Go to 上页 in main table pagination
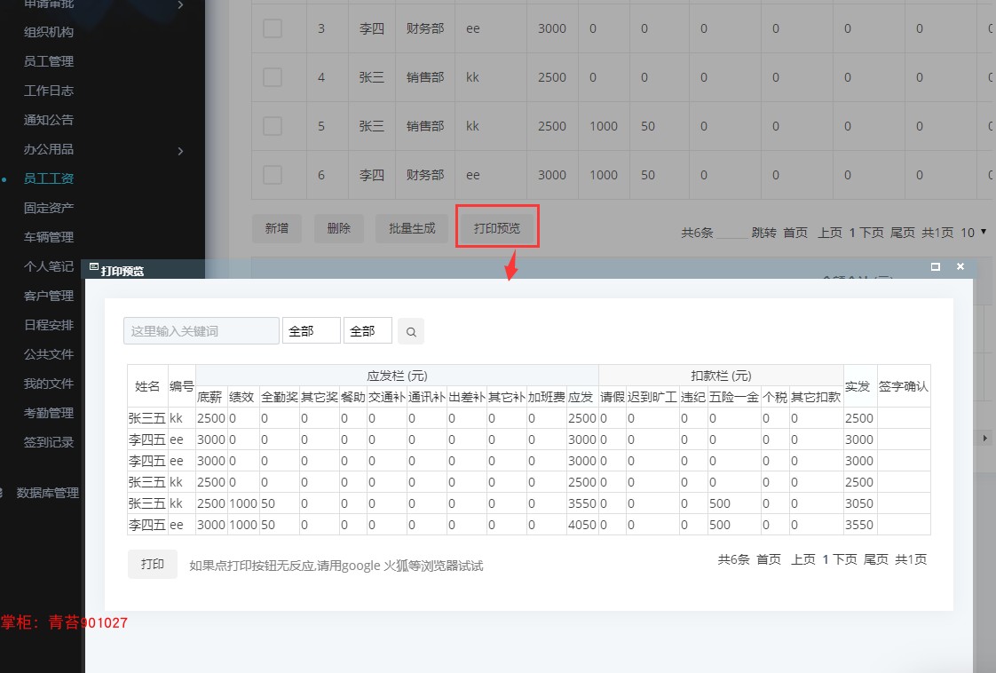Screen dimensions: 996x673 [830, 233]
